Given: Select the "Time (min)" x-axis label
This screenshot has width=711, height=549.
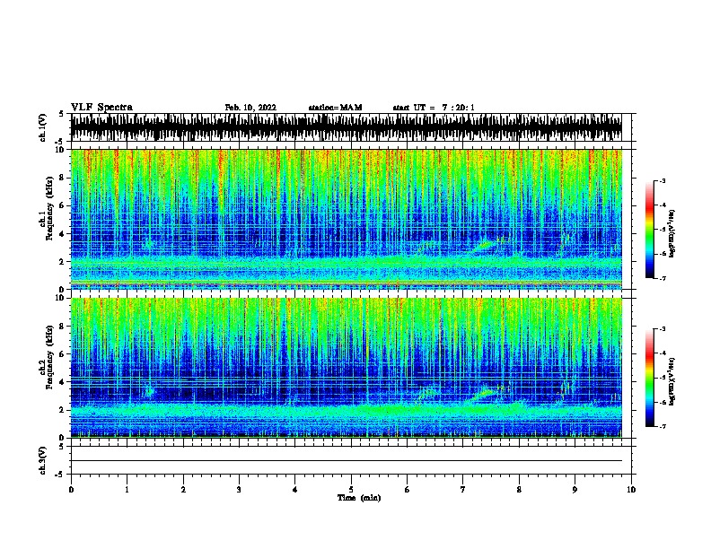Looking at the screenshot, I should tap(359, 498).
